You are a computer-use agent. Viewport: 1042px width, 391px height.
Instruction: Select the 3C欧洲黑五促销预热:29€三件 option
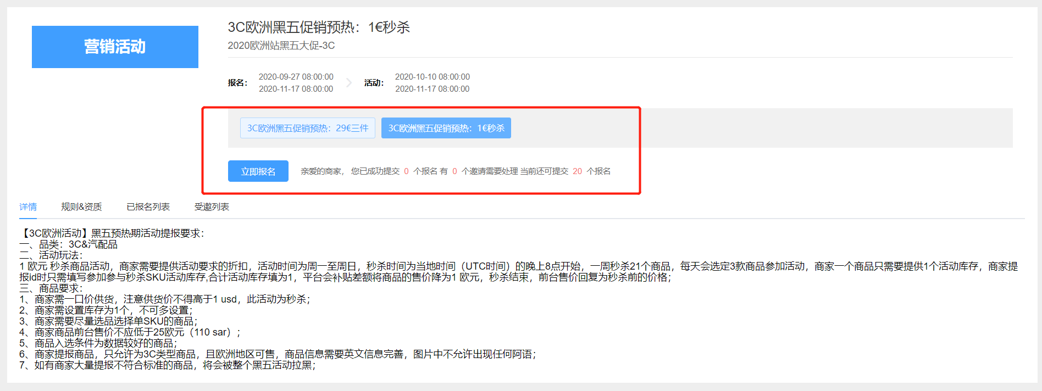tap(308, 128)
